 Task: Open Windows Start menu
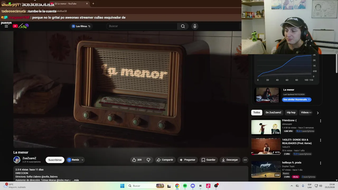pos(122,186)
